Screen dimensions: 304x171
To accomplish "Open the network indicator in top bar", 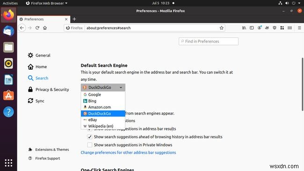I will (x=280, y=3).
